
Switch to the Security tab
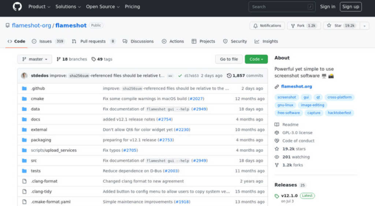[x=235, y=41]
